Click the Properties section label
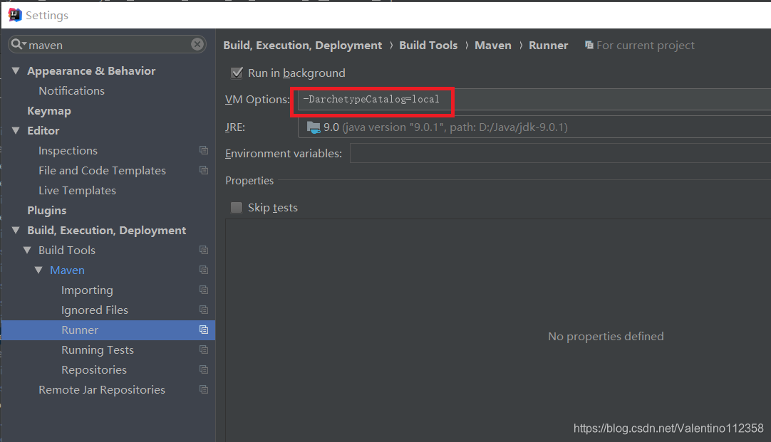771x442 pixels. pos(249,181)
